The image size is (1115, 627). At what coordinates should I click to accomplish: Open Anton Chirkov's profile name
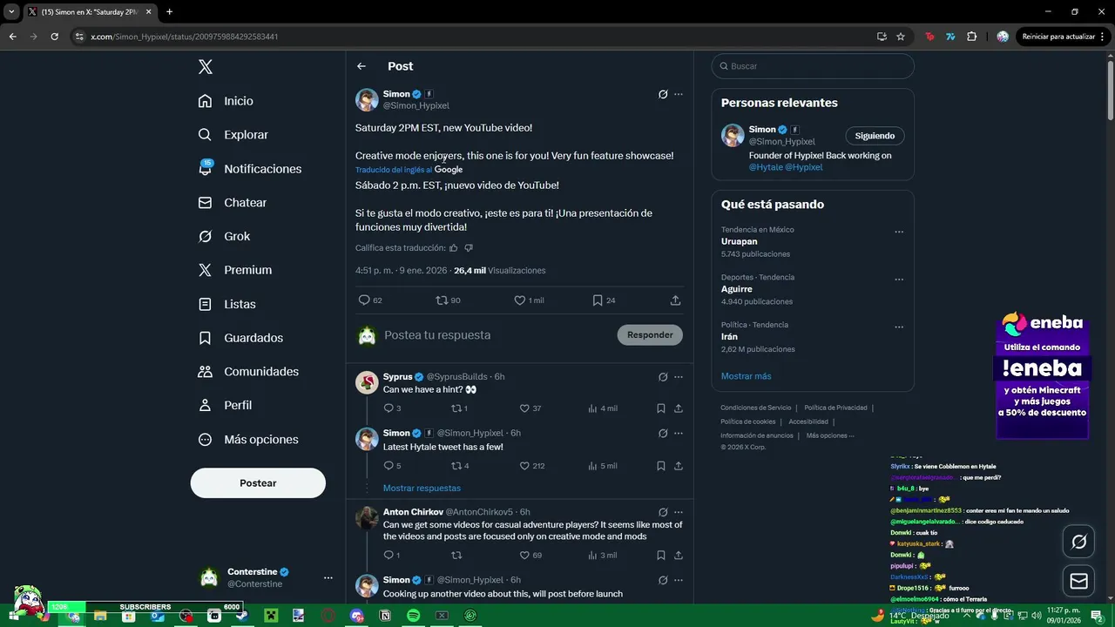click(x=413, y=512)
